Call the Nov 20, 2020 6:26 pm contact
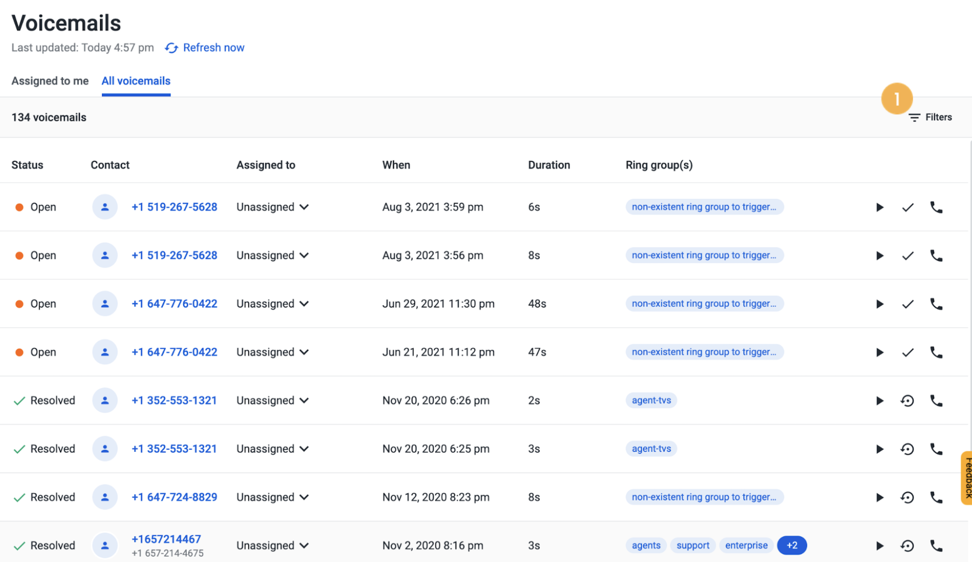The width and height of the screenshot is (972, 562). pyautogui.click(x=936, y=401)
